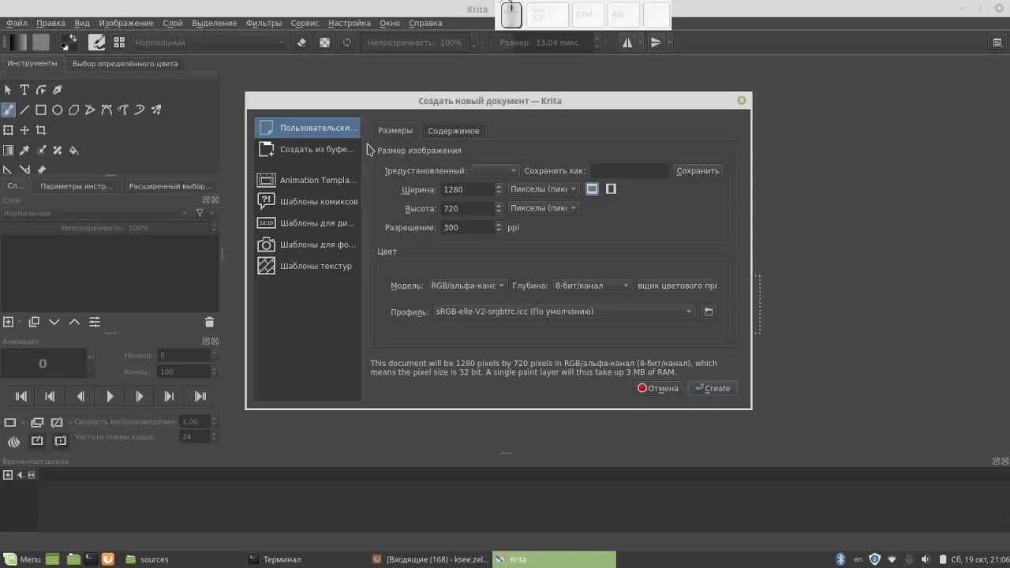This screenshot has width=1010, height=568.
Task: Open the layer filter dropdown
Action: (x=204, y=213)
